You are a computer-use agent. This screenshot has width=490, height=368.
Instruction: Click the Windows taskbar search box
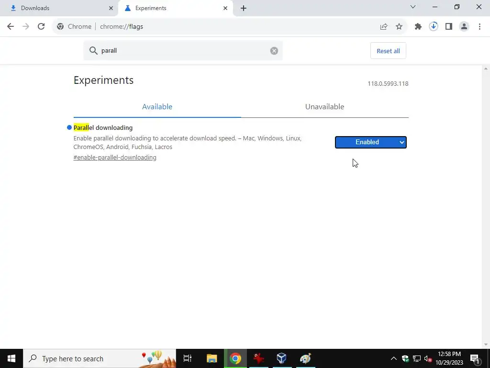100,358
